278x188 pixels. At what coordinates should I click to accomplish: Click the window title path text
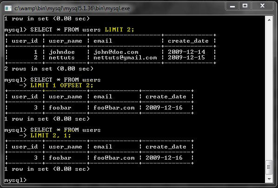(72, 8)
